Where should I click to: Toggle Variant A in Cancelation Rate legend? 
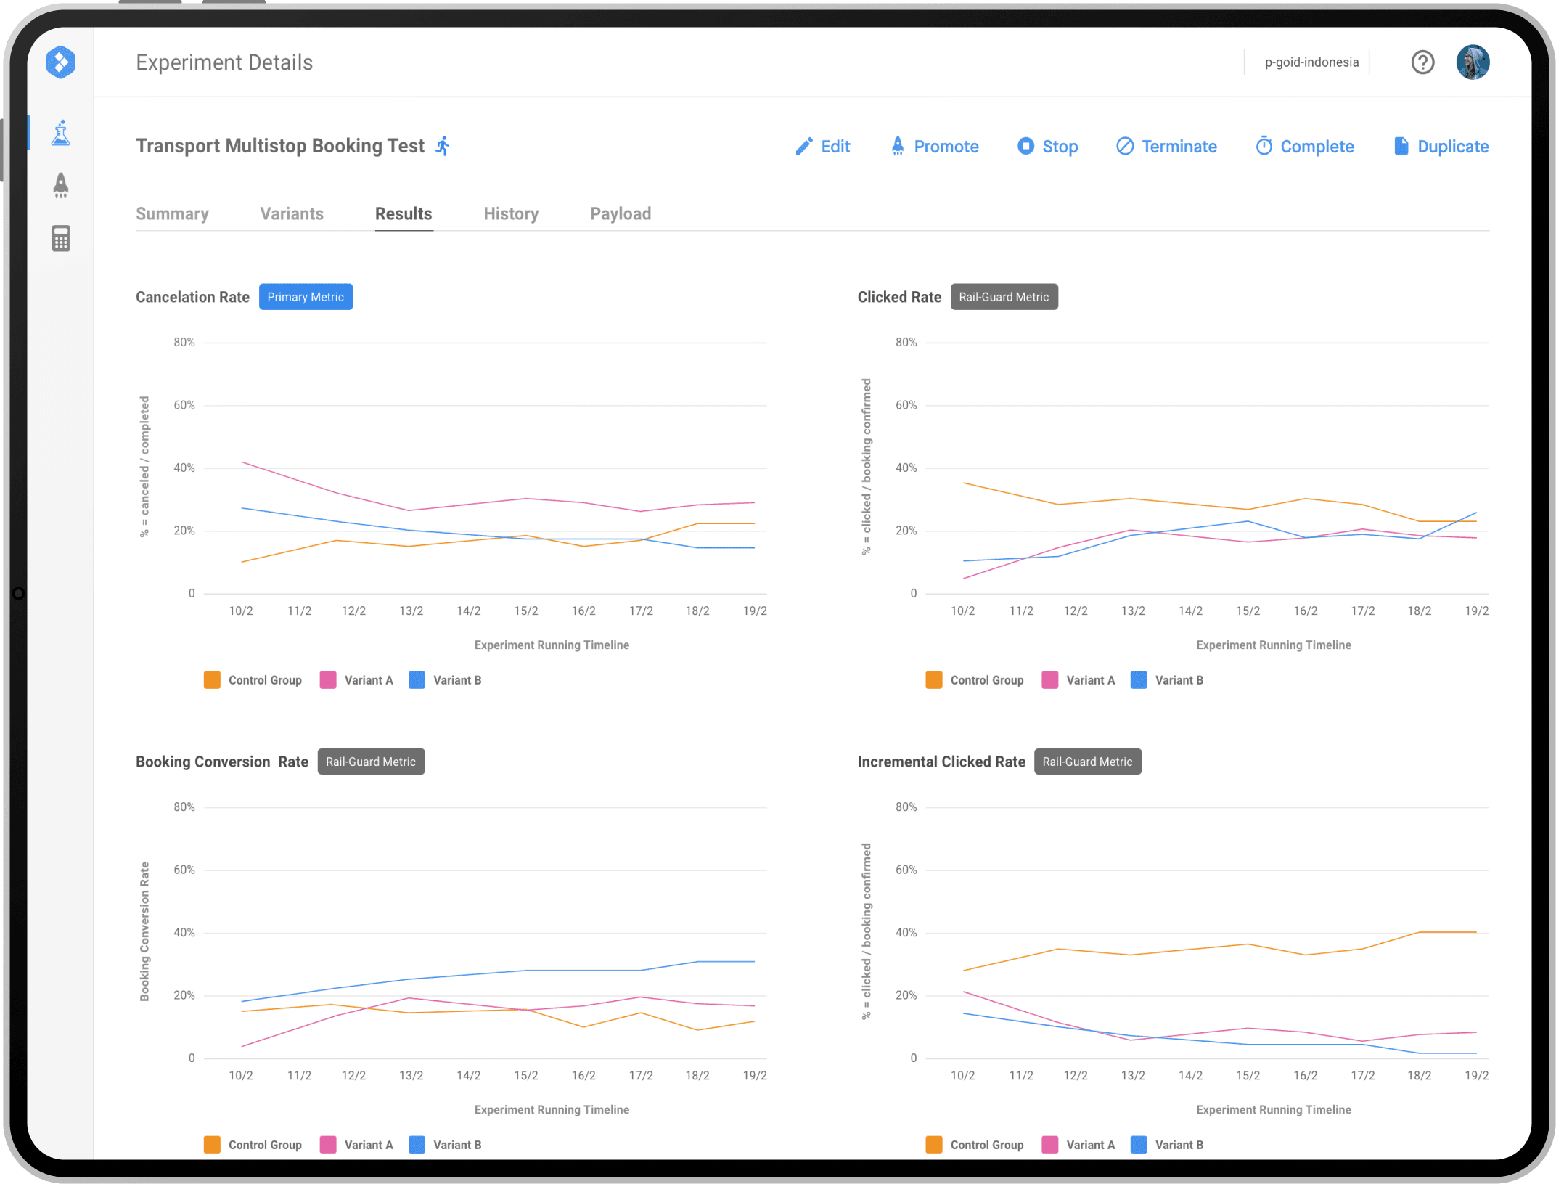pyautogui.click(x=356, y=680)
